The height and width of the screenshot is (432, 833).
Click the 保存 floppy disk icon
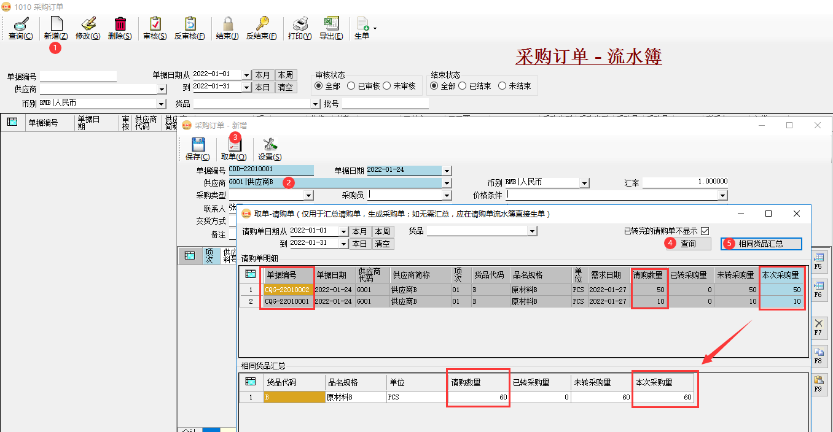pyautogui.click(x=198, y=145)
